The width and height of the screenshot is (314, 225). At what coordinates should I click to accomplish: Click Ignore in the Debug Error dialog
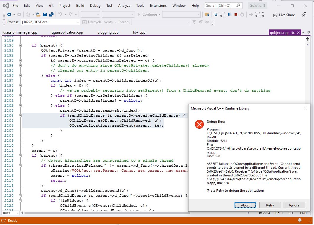(294, 205)
